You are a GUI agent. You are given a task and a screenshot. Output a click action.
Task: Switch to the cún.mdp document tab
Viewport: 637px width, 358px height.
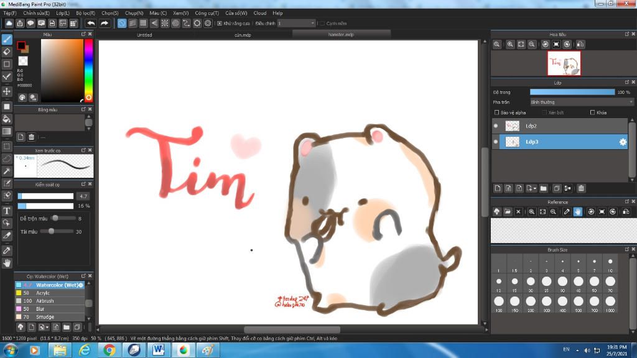click(243, 35)
